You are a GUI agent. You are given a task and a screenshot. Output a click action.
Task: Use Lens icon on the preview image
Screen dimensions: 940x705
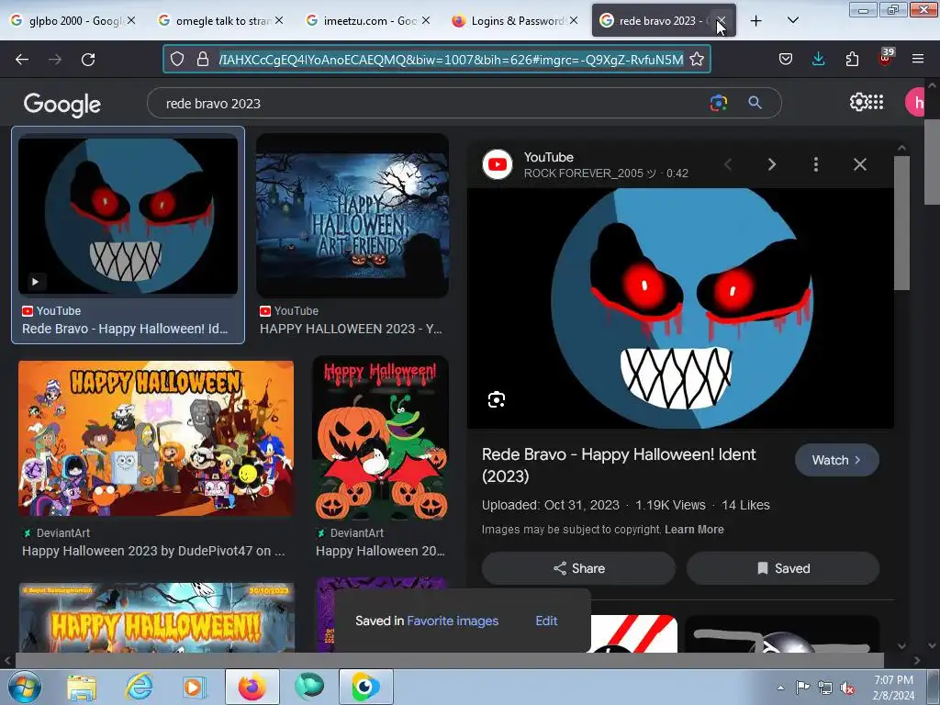click(x=497, y=400)
